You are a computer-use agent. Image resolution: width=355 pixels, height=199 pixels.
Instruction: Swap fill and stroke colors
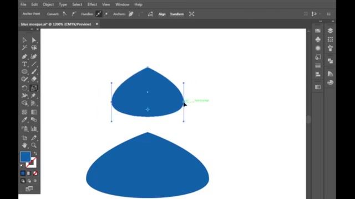pos(35,154)
